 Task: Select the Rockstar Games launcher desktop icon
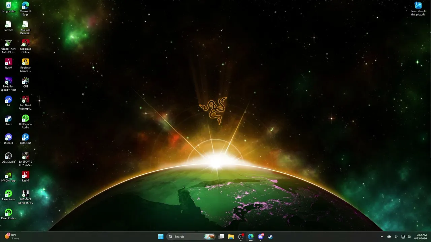coord(25,66)
